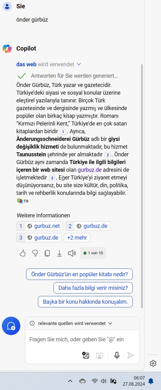The image size is (161, 390).
Task: Open citation superscript 1 in text
Action: point(63,132)
